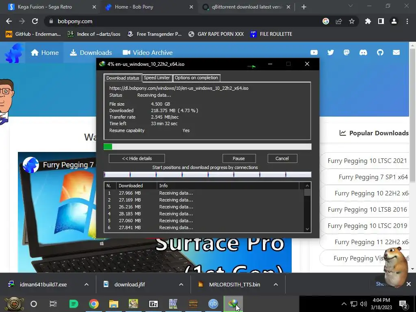The width and height of the screenshot is (416, 312).
Task: Close the Chrome downloads bar
Action: 409,284
